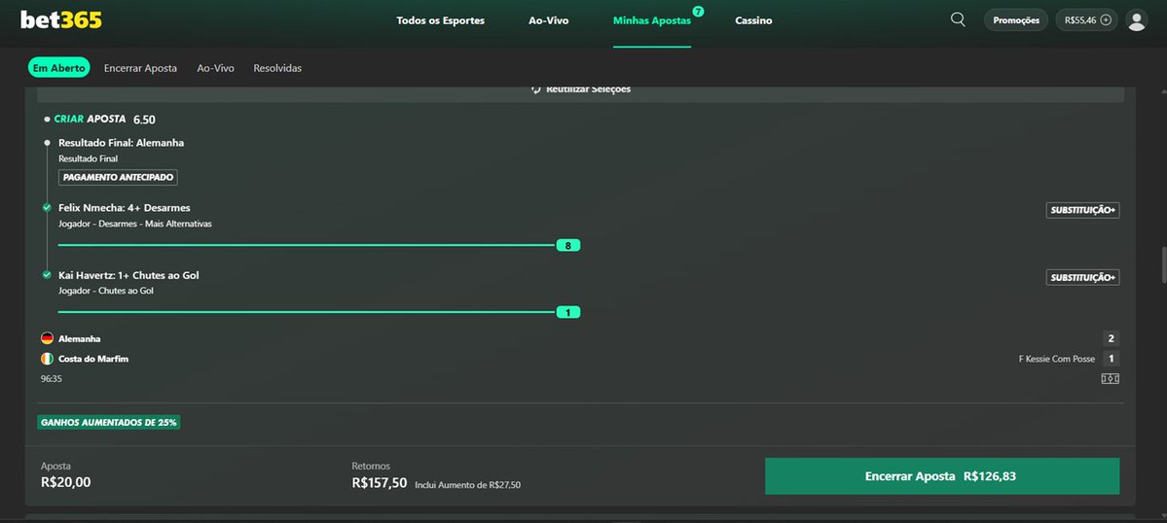The image size is (1167, 523).
Task: Switch to the Encerrar Aposta tab
Action: (141, 68)
